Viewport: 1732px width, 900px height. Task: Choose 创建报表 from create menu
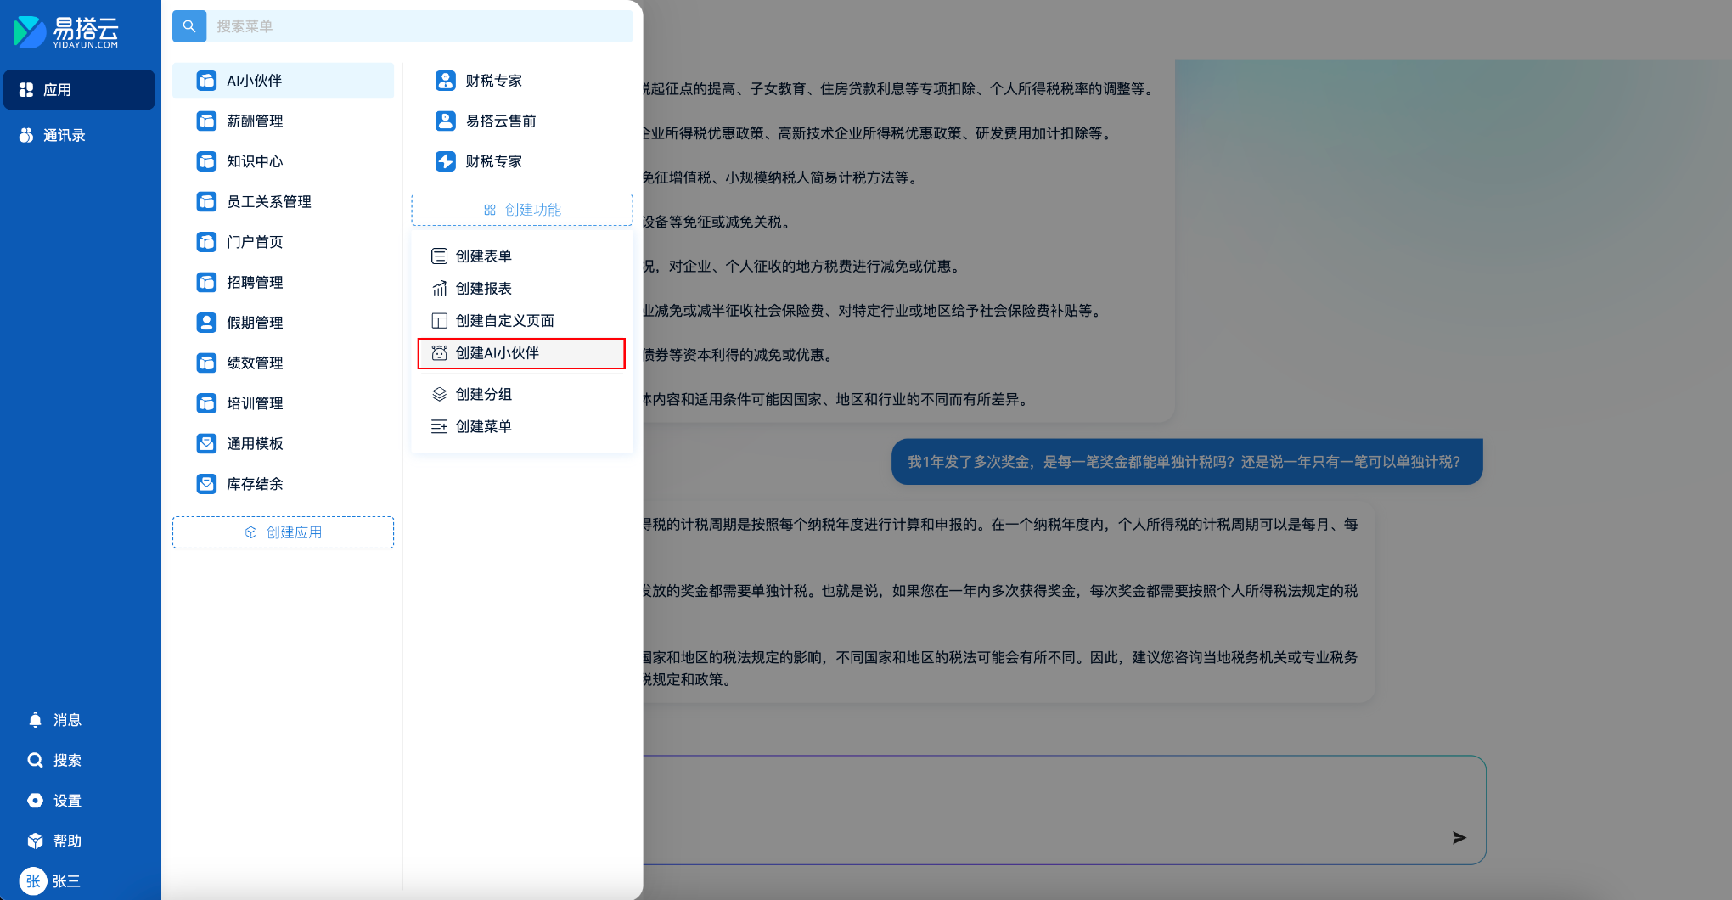click(483, 289)
